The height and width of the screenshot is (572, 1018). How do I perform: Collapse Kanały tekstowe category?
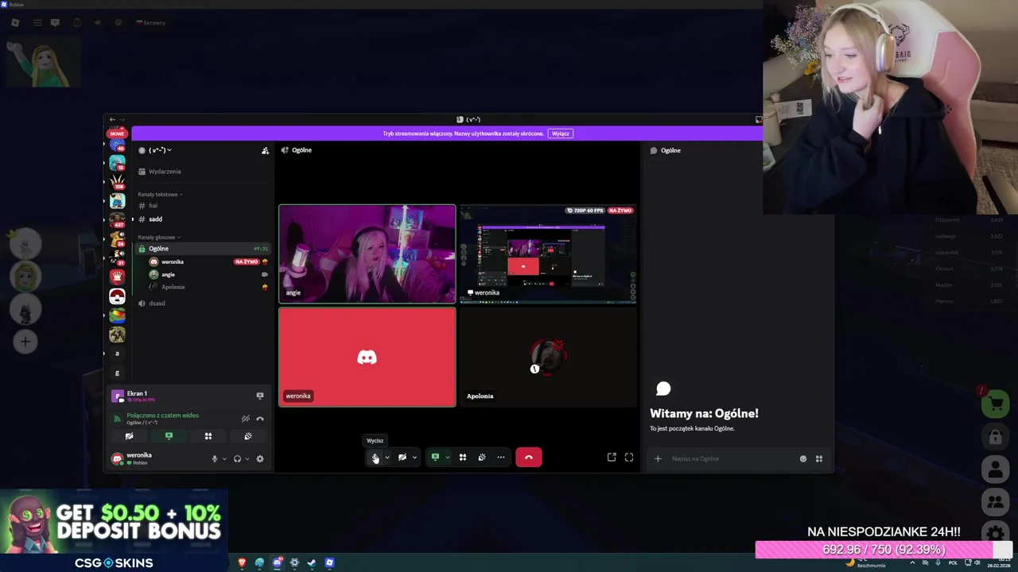click(159, 195)
